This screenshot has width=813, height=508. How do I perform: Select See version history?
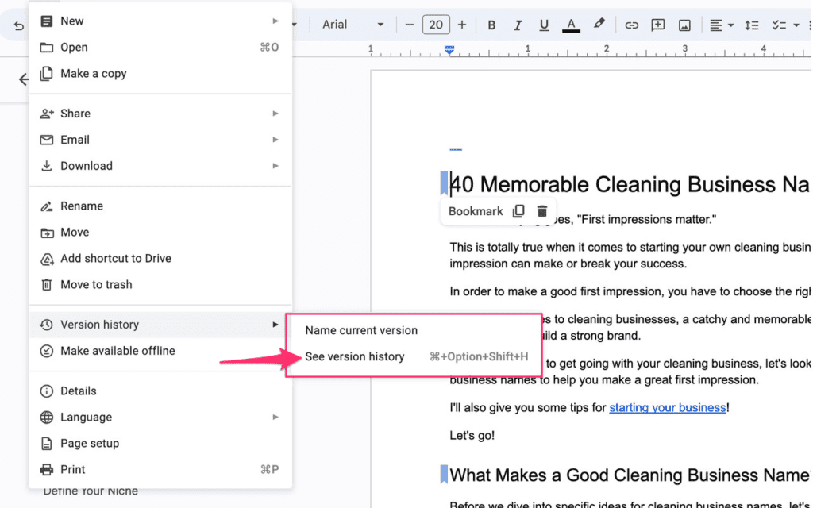(x=355, y=356)
